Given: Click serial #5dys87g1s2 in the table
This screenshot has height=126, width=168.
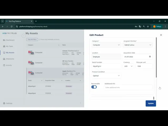Looking at the screenshot, I should point(32,93).
